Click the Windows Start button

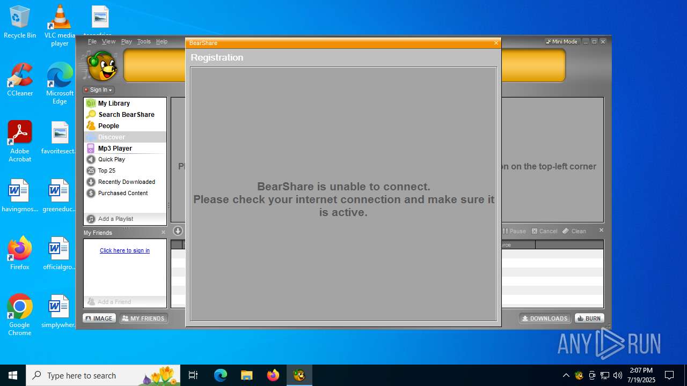(x=13, y=375)
